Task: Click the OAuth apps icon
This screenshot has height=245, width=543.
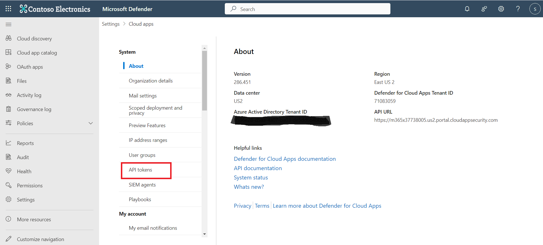Action: (8, 66)
